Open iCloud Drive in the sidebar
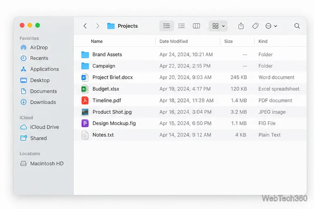This screenshot has width=314, height=209. click(39, 127)
